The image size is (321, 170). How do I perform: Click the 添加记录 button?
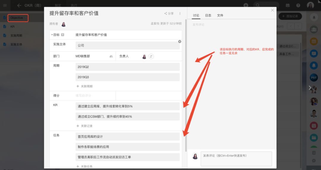click(290, 16)
